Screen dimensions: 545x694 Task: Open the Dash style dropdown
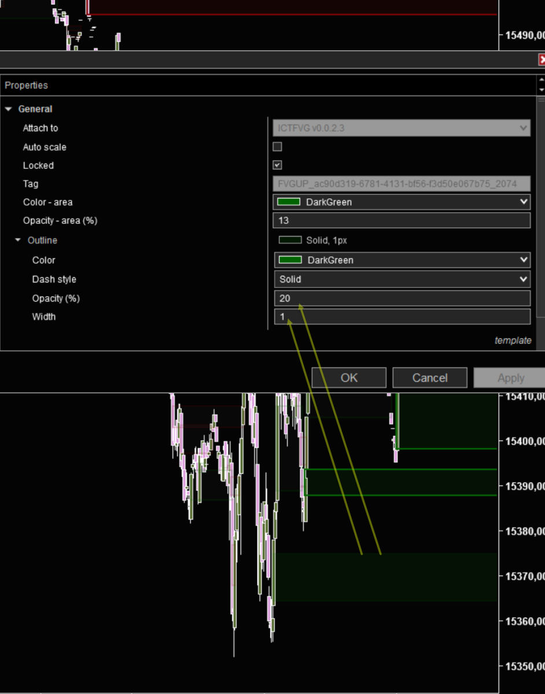[402, 279]
